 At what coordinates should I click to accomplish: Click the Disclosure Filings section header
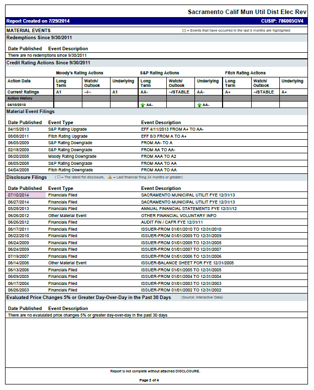27,177
